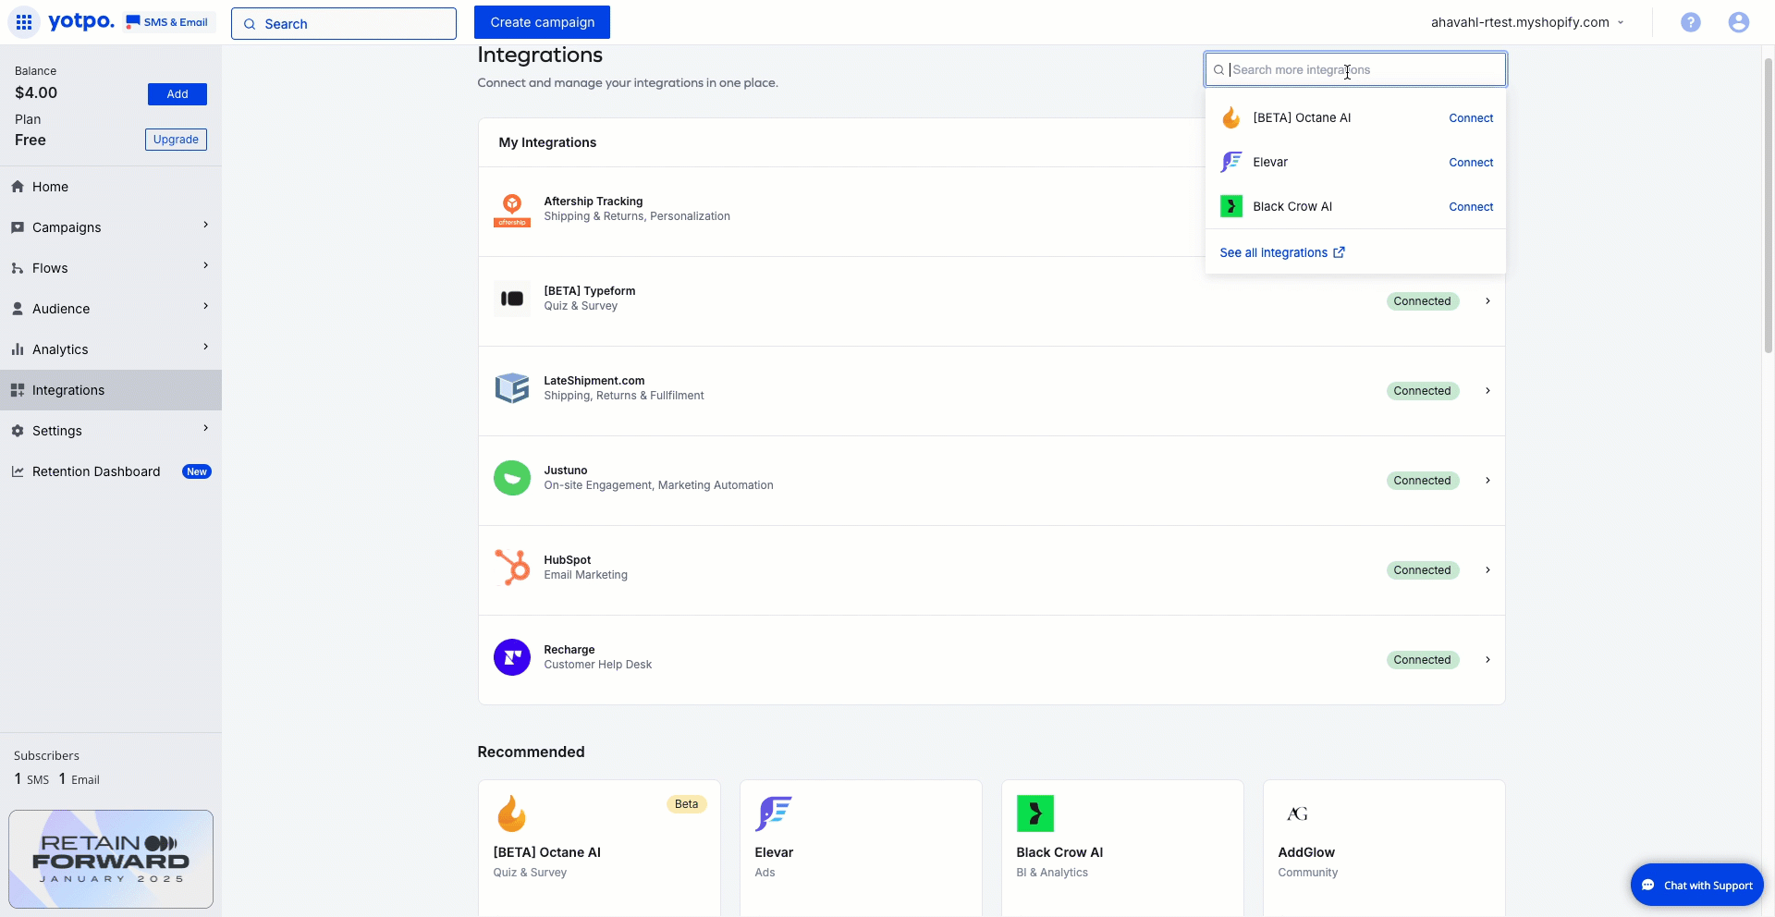Expand the Campaigns submenu chevron
1775x917 pixels.
coord(206,225)
